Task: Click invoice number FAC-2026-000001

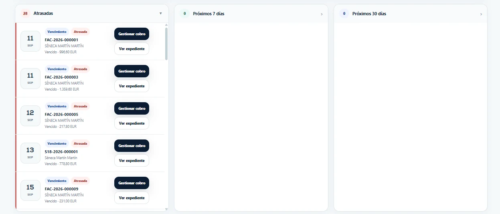Action: click(61, 40)
